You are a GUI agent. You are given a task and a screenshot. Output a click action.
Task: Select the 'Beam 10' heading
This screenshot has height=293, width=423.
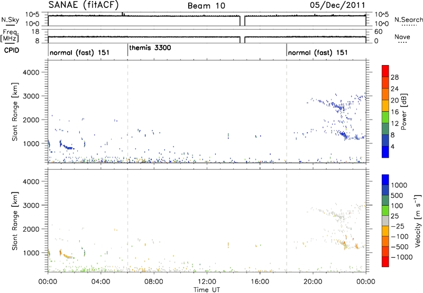coord(206,6)
